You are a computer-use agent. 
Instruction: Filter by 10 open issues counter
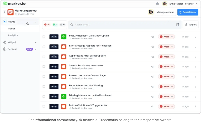(47, 25)
